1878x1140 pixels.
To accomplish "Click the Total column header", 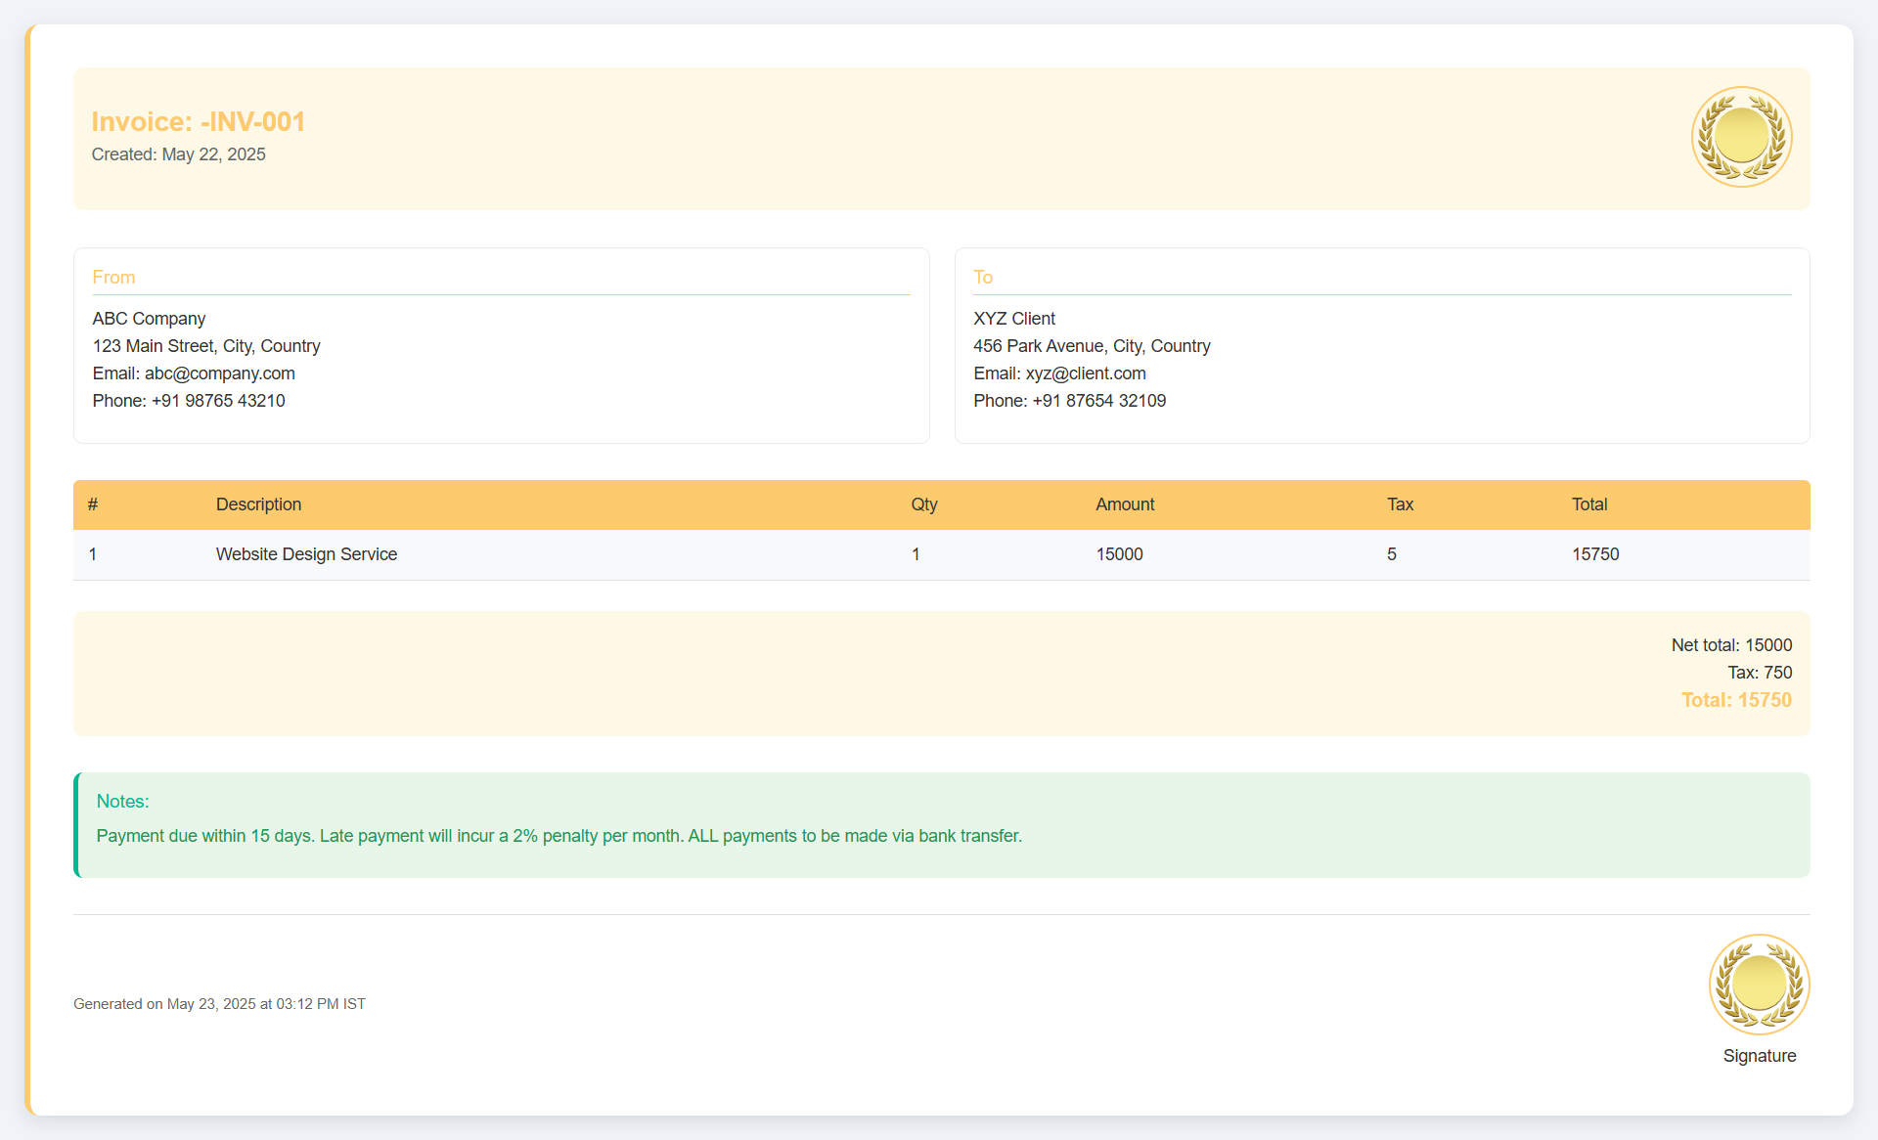I will click(1588, 504).
